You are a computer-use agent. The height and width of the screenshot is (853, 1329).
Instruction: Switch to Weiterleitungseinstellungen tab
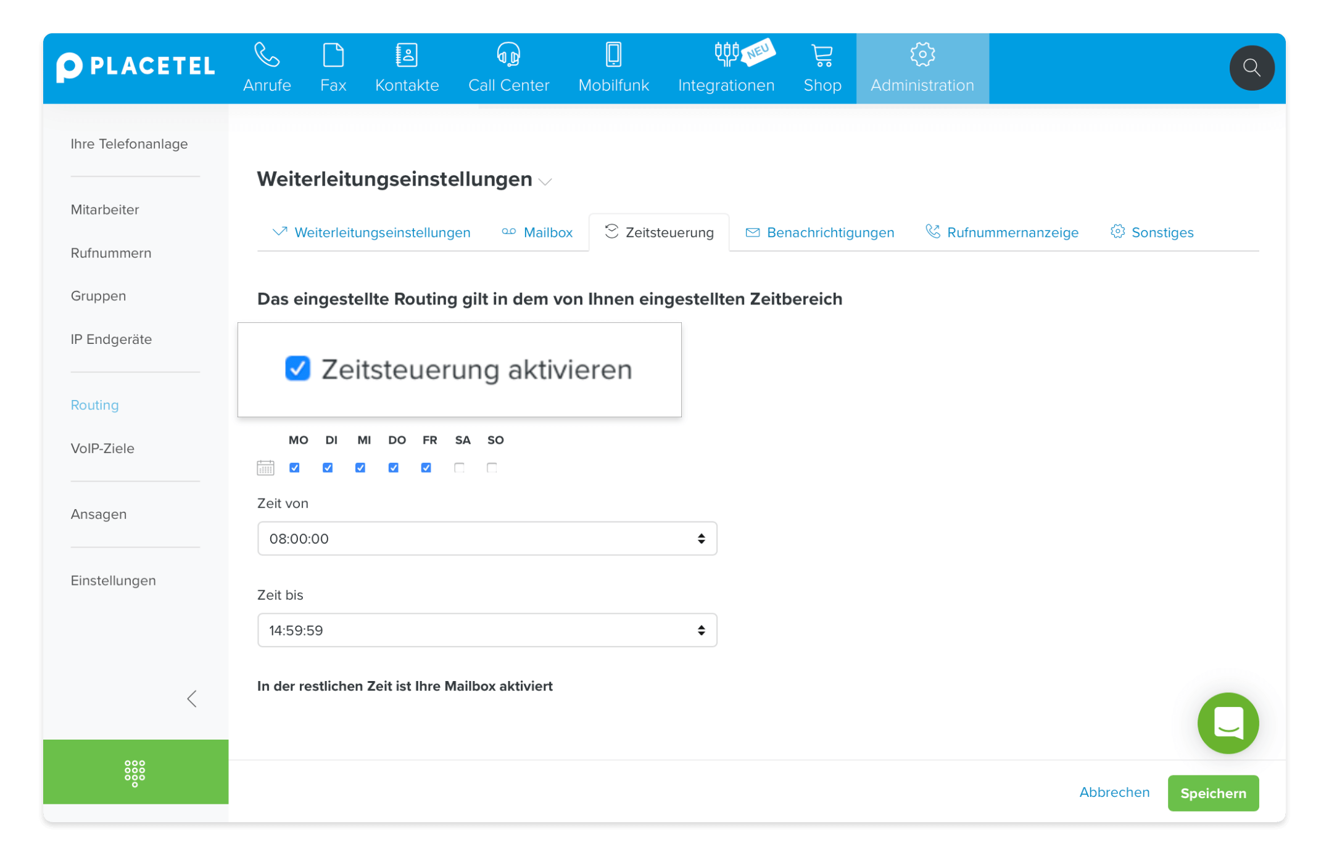371,232
